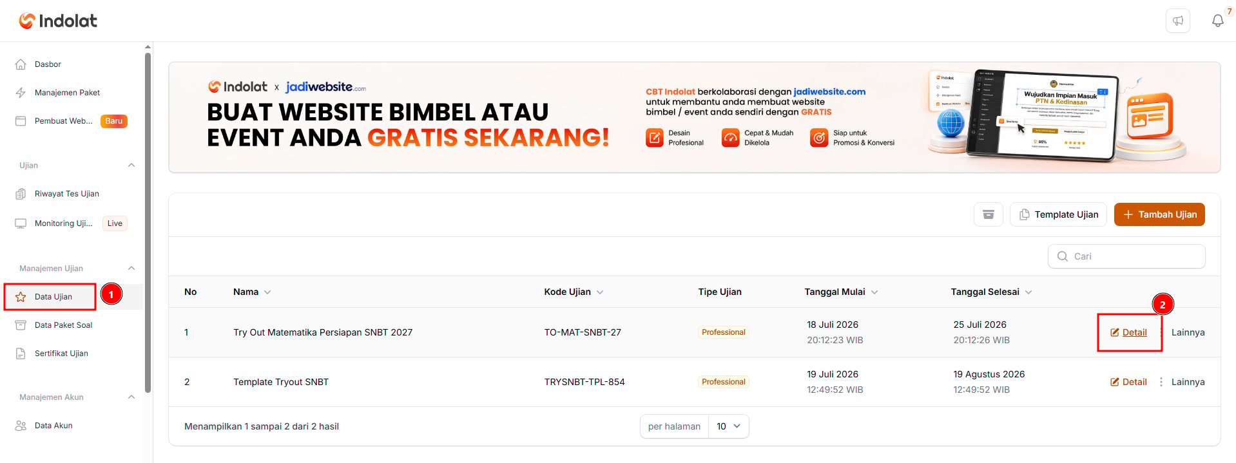Open the notifications bell

tap(1217, 21)
